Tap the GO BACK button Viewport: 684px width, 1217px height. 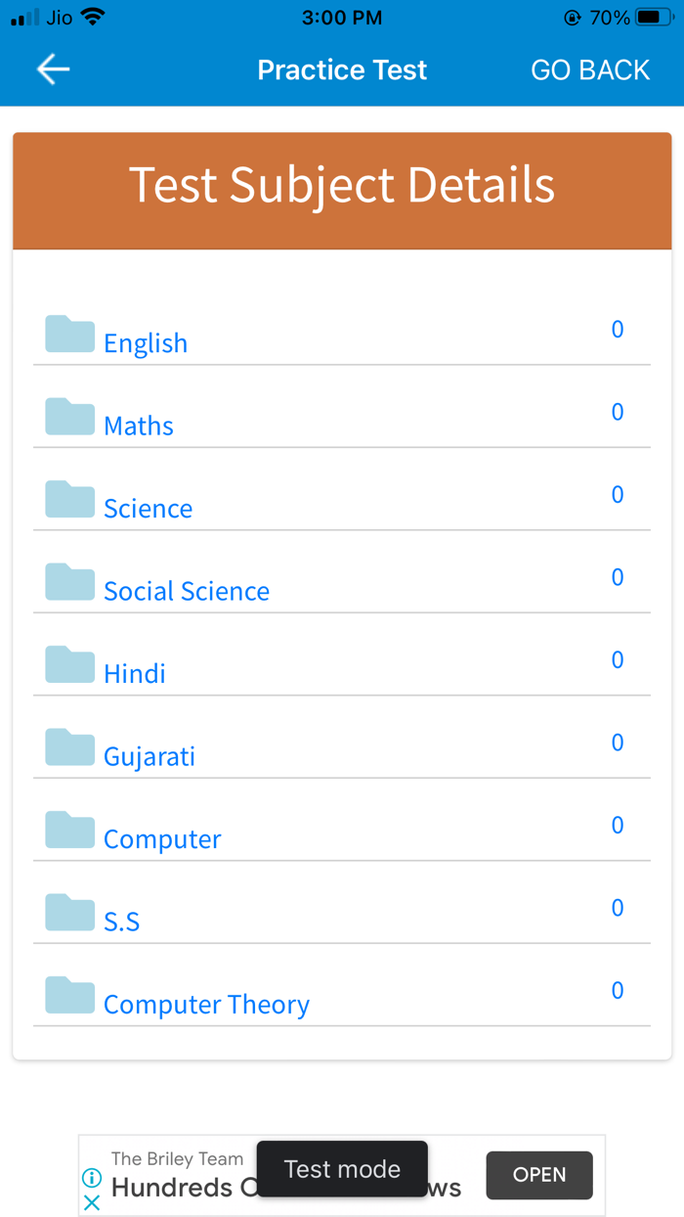tap(590, 69)
